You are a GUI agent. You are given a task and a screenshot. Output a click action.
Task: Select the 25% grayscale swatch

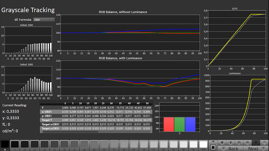55,144
